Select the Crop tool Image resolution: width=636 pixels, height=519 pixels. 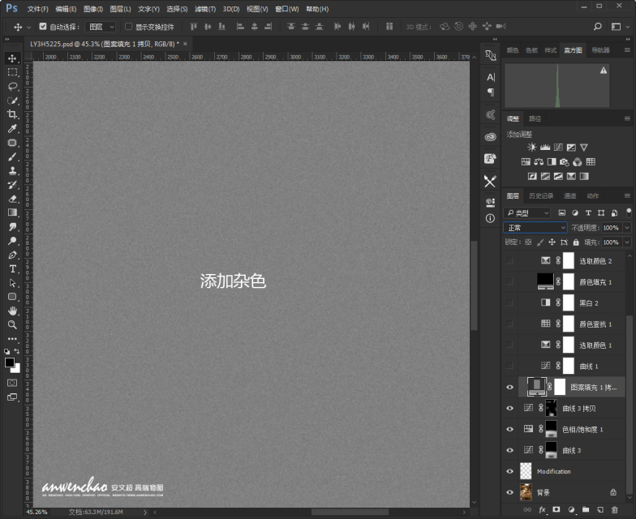[12, 114]
